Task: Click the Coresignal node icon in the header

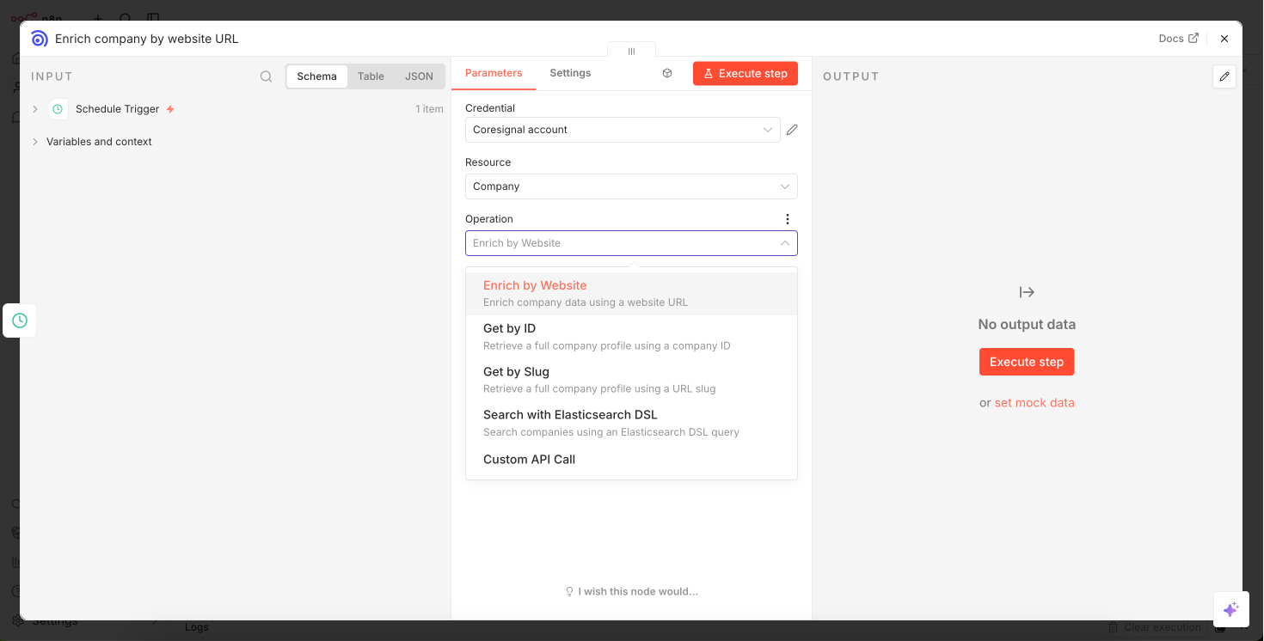Action: [x=39, y=39]
